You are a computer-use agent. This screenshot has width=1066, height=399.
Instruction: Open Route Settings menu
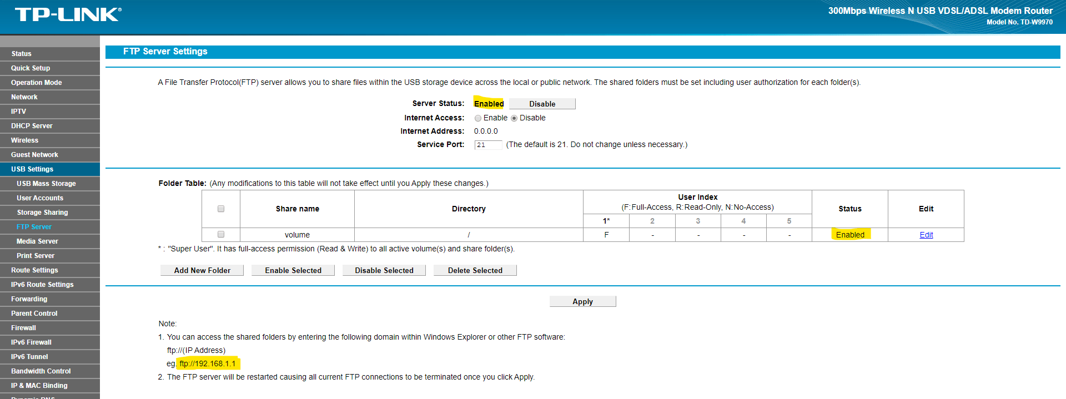[50, 270]
